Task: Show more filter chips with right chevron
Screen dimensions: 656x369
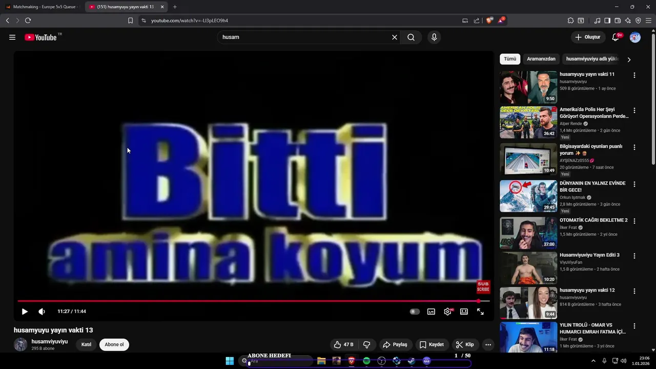Action: click(x=629, y=59)
